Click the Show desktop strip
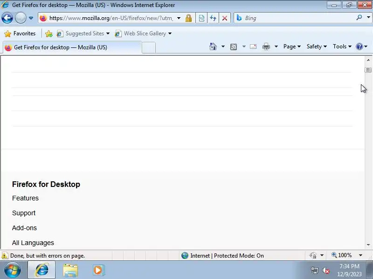 pos(369,270)
